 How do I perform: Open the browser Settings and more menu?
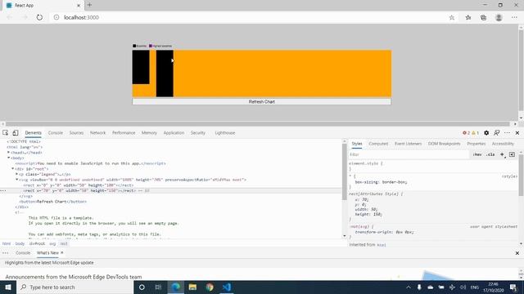(x=514, y=17)
